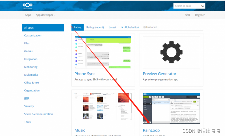Screen dimensions: 225x136
Task: Open the Phone Sync screenshot thumbnail
Action: coord(103,52)
